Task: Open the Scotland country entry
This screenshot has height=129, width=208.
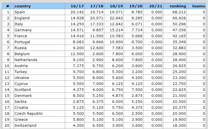Action: point(23,90)
